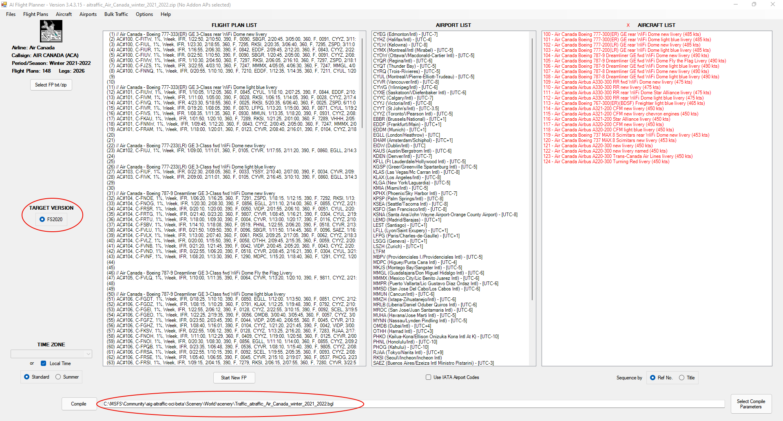Image resolution: width=783 pixels, height=421 pixels.
Task: Click the Air Canada airline logo thumbnail
Action: 51,31
